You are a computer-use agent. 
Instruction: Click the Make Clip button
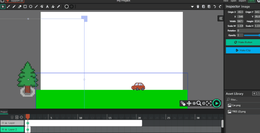(x=243, y=50)
